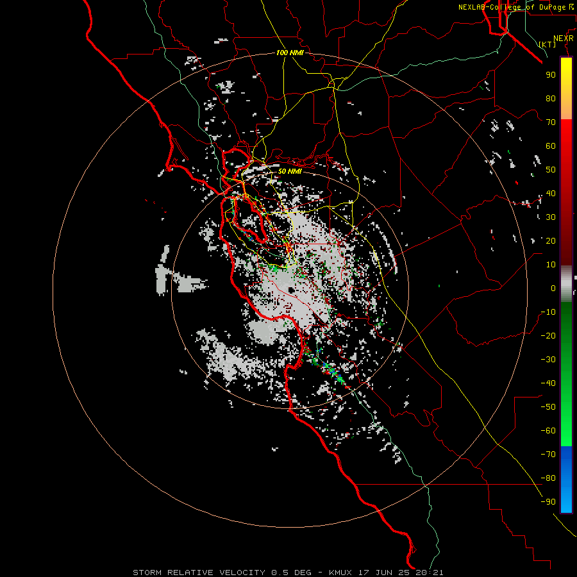
Task: Click the '-40' value on velocity scale
Action: (x=548, y=383)
